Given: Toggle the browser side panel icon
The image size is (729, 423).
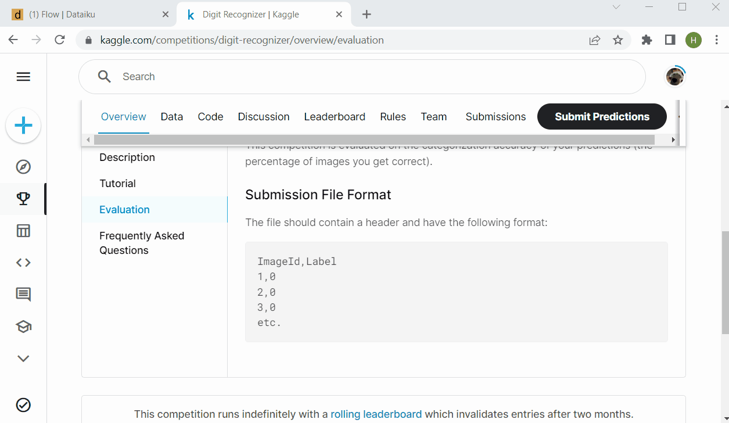Looking at the screenshot, I should [670, 40].
